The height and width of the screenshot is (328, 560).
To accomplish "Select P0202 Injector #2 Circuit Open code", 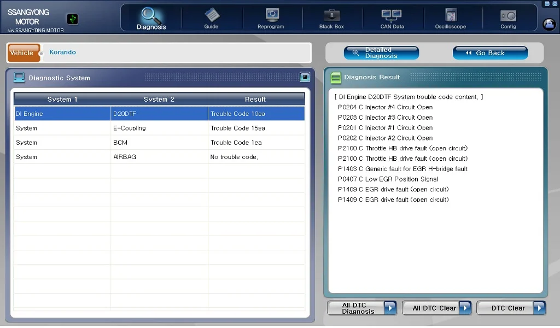I will 385,138.
